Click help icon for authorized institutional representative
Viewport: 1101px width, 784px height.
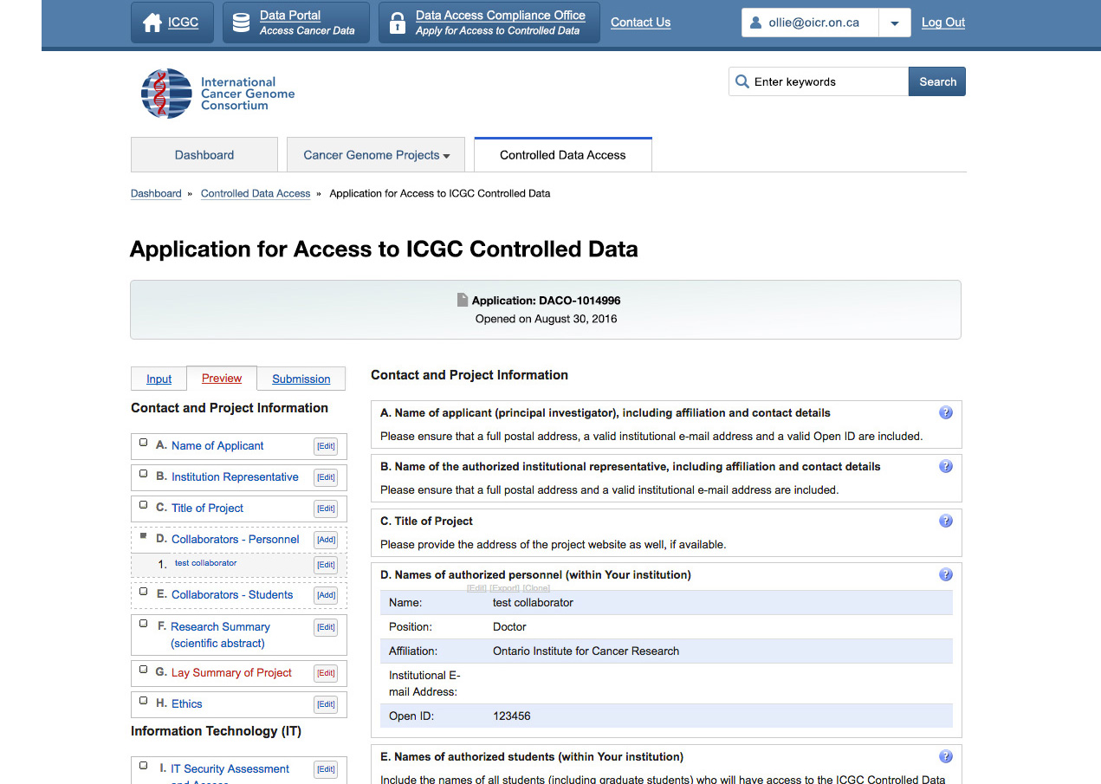(946, 467)
